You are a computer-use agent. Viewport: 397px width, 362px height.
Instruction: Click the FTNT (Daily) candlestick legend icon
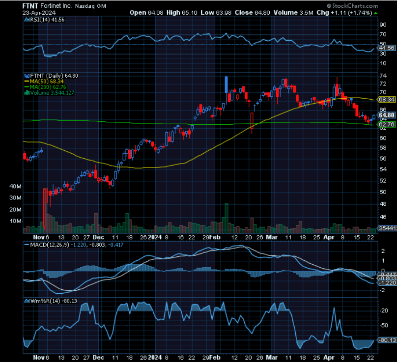tap(27, 76)
